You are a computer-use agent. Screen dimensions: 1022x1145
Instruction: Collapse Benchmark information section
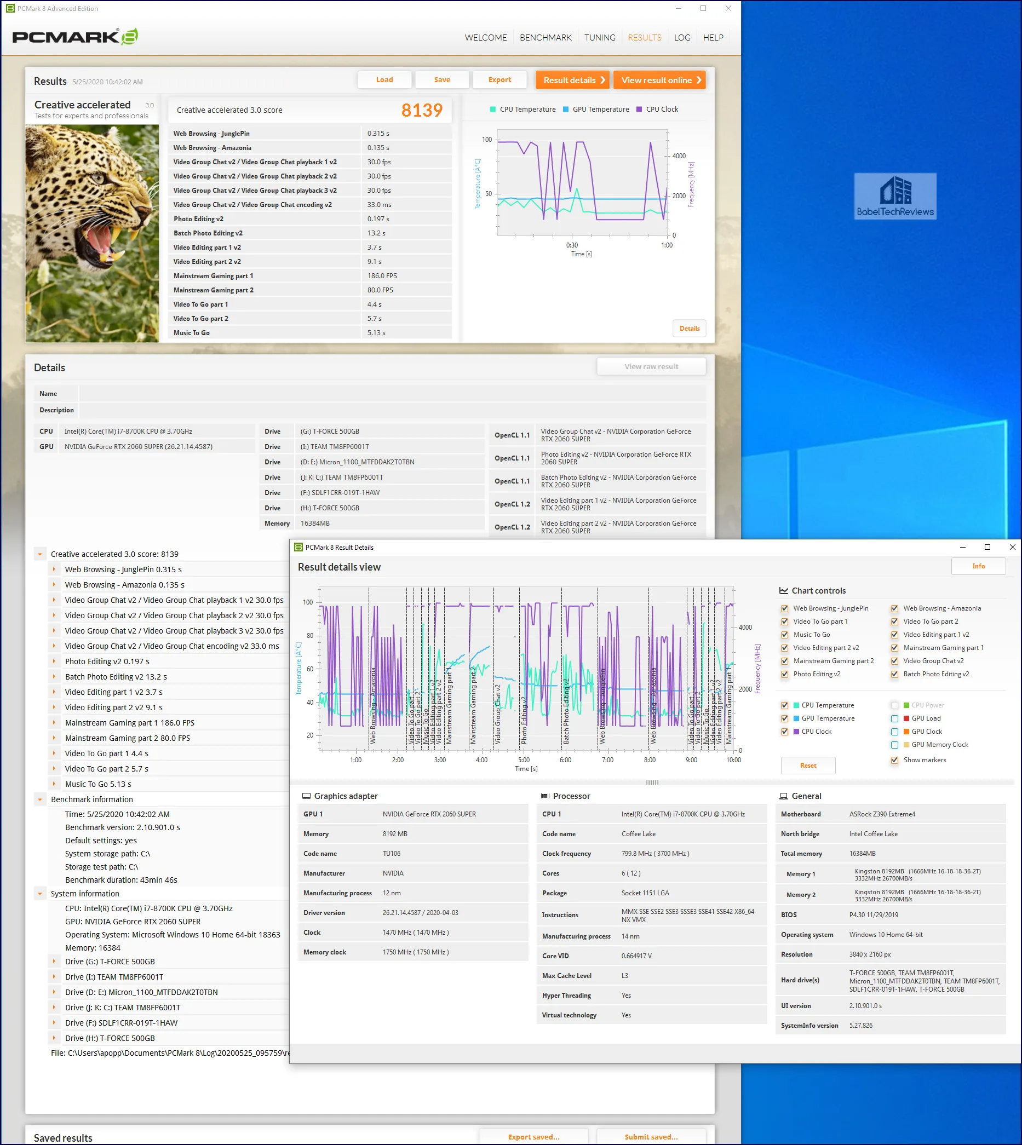tap(40, 799)
